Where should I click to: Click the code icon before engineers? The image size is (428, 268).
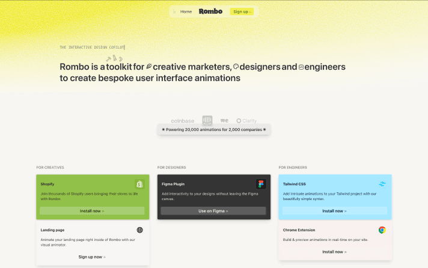point(301,67)
